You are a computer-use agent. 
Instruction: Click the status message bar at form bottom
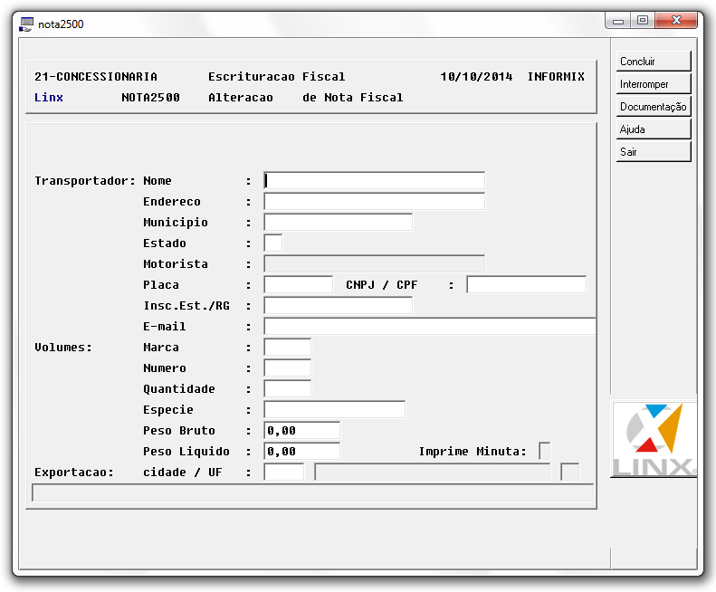[x=312, y=492]
